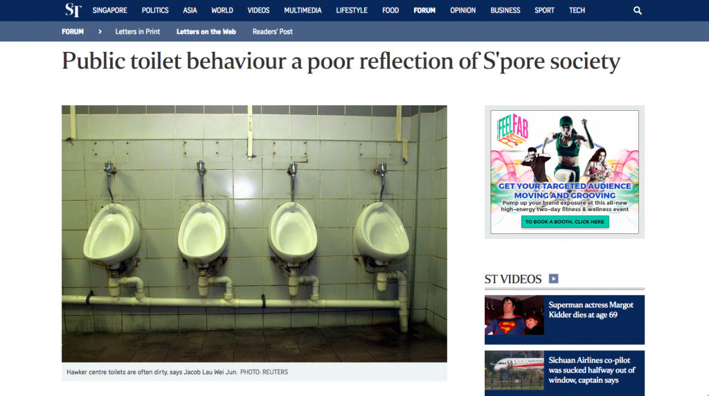
Task: Click the Sichuan Airlines plane thumbnail
Action: coord(514,370)
